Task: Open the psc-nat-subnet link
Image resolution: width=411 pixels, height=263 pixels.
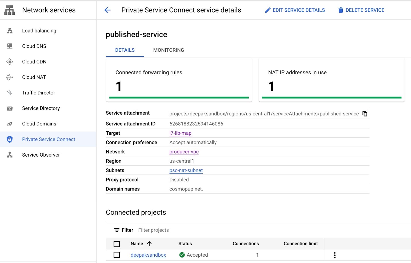Action: [186, 170]
